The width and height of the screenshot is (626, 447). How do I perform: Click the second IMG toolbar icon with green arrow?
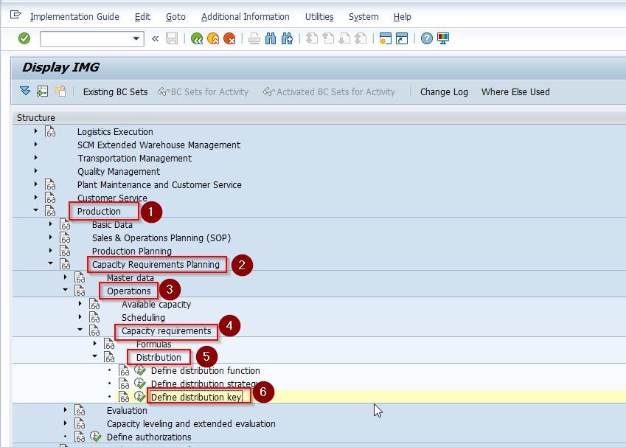point(42,91)
